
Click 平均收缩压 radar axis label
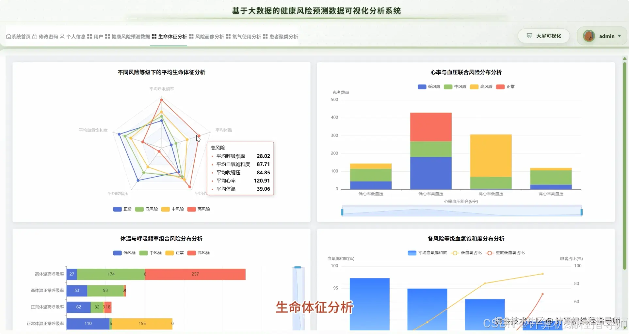(x=118, y=194)
